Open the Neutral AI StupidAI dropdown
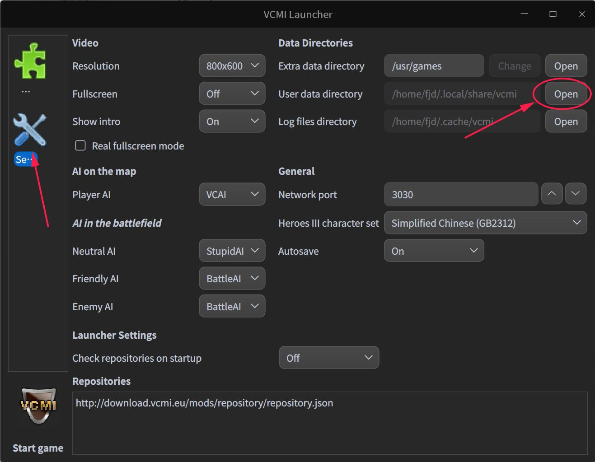The image size is (595, 462). point(232,251)
